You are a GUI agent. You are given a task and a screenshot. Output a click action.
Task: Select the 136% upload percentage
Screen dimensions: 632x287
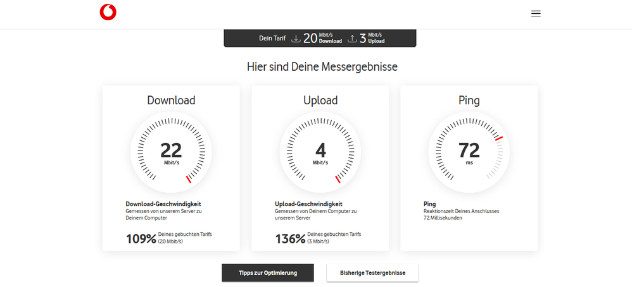click(290, 239)
